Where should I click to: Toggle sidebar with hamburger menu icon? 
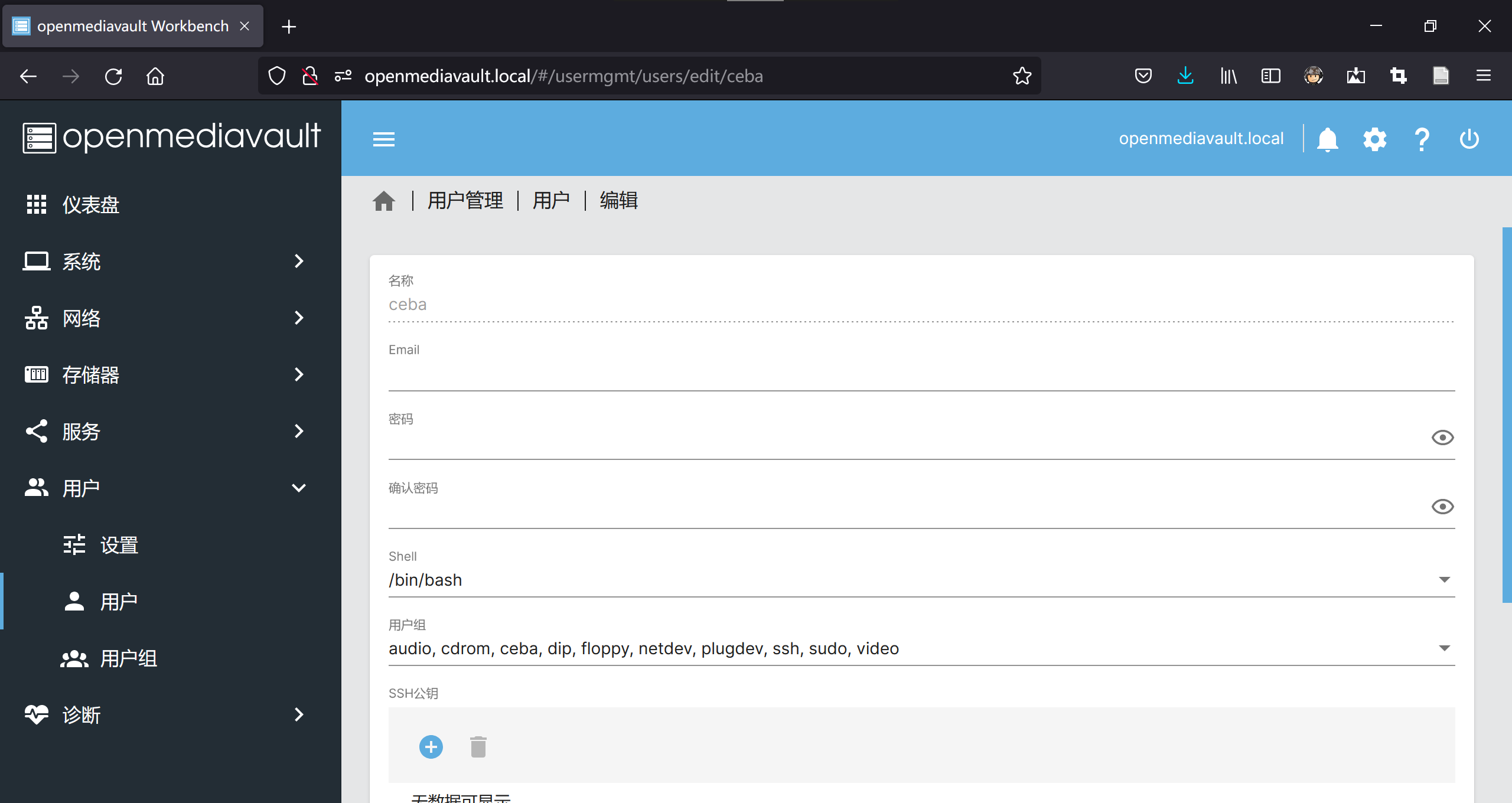click(x=384, y=139)
